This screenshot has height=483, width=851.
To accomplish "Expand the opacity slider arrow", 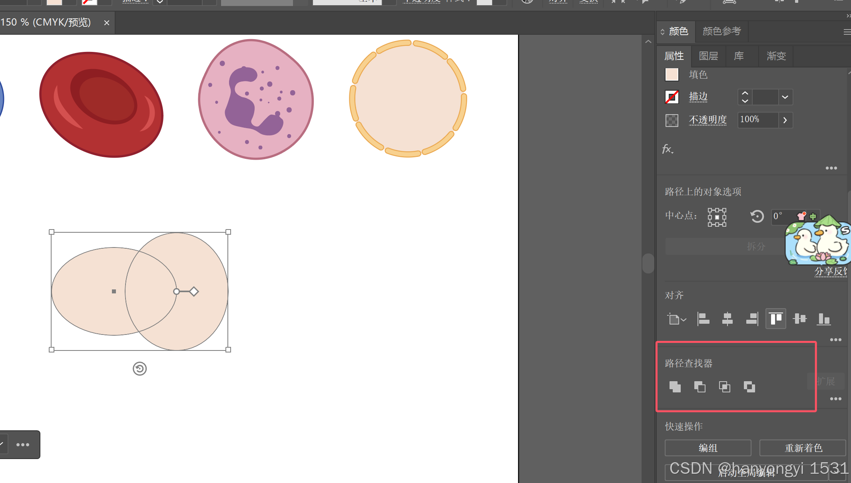I will click(785, 120).
